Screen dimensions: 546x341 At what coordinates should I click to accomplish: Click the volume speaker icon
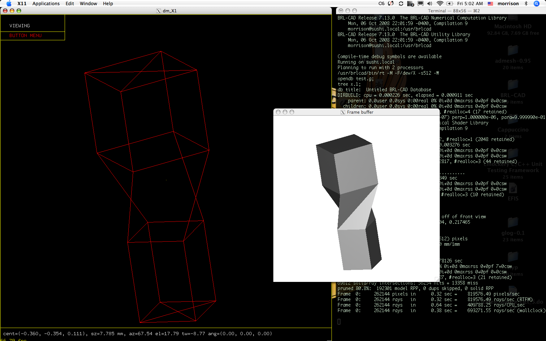pyautogui.click(x=430, y=4)
